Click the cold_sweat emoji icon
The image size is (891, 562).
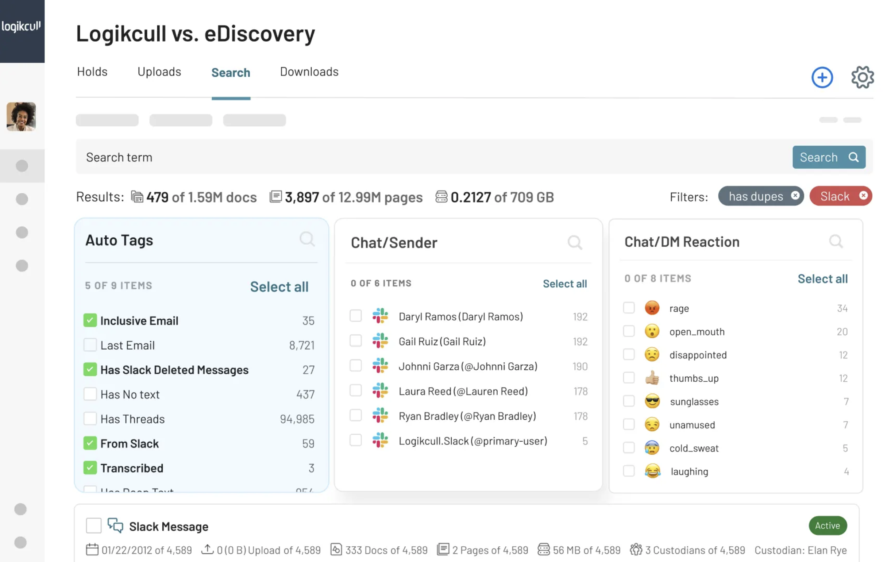[652, 448]
